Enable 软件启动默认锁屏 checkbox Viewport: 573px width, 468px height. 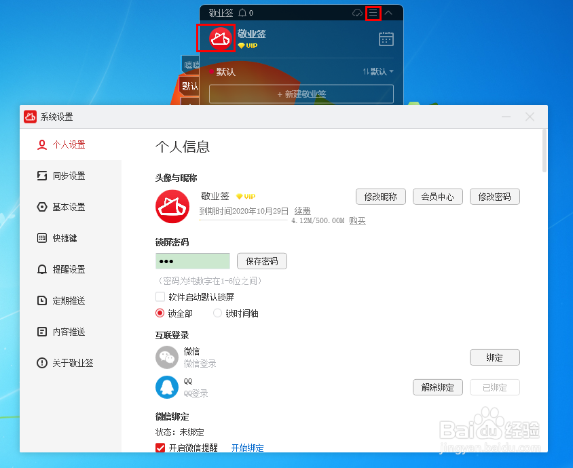[160, 296]
